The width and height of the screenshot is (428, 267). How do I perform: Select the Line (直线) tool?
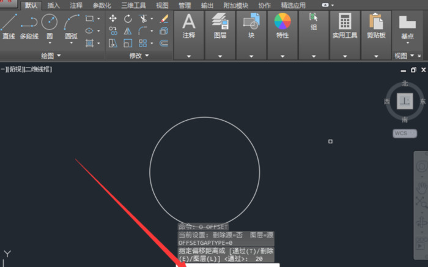tap(8, 26)
